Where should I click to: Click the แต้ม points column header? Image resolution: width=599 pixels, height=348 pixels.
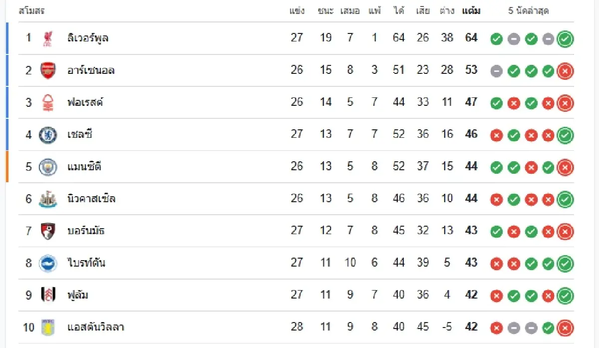(471, 11)
